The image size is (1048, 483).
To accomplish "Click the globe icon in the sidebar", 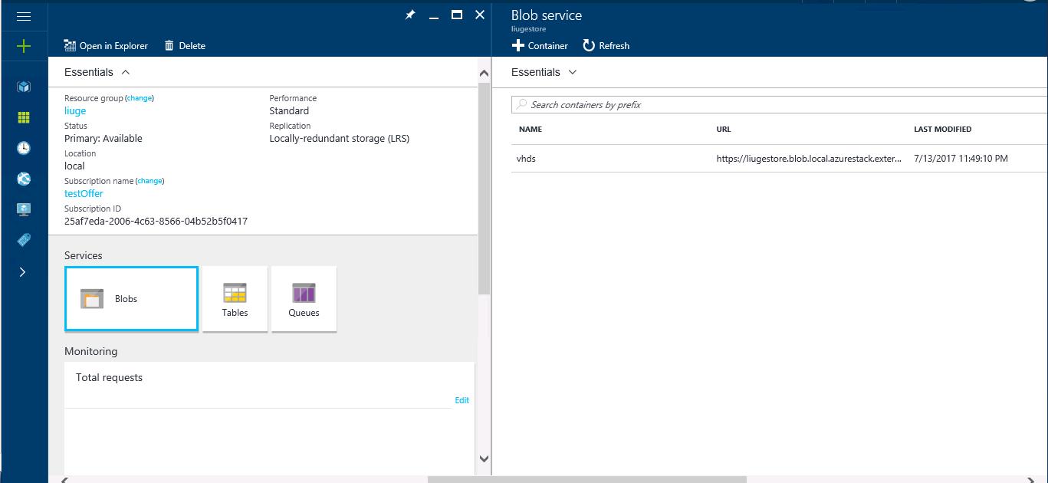I will tap(24, 179).
